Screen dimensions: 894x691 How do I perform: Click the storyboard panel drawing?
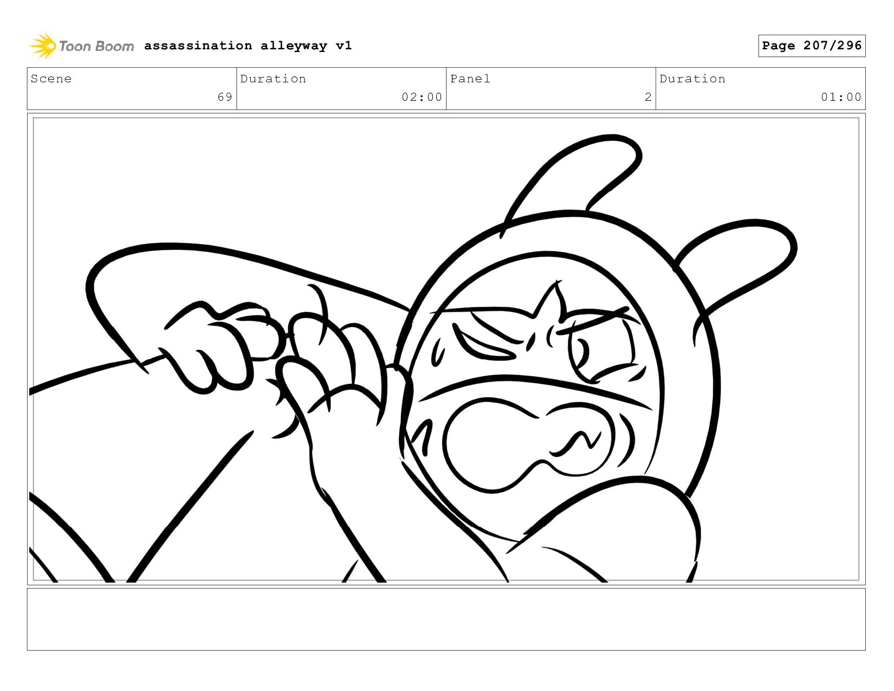pyautogui.click(x=446, y=349)
